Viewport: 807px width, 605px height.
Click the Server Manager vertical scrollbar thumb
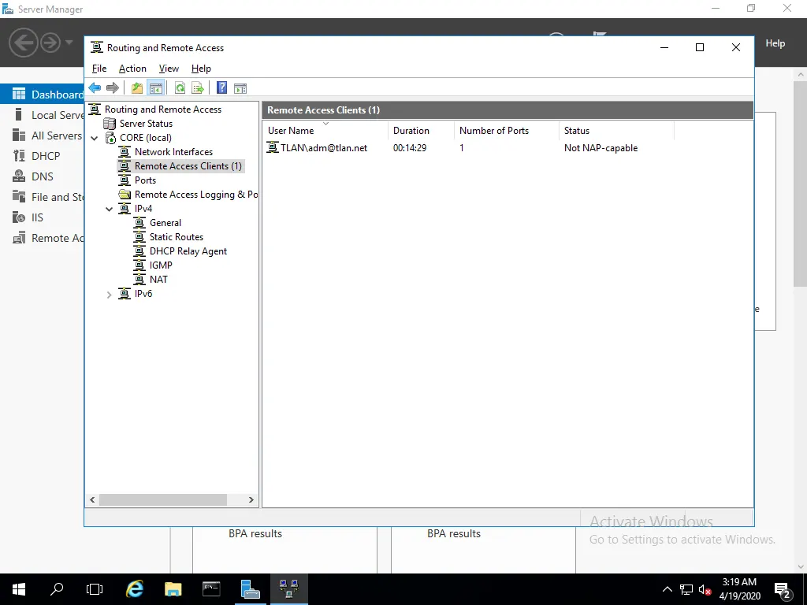point(801,183)
